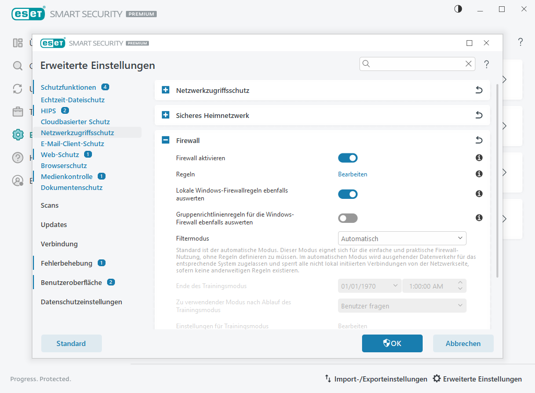Reset the Firewall section to defaults
This screenshot has height=393, width=535.
(x=479, y=140)
